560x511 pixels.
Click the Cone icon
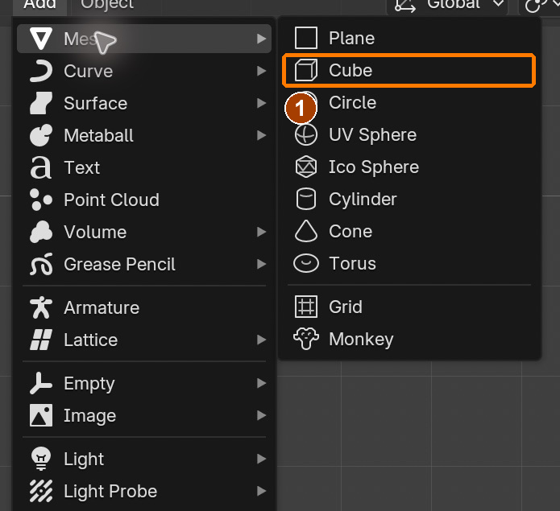pyautogui.click(x=306, y=231)
